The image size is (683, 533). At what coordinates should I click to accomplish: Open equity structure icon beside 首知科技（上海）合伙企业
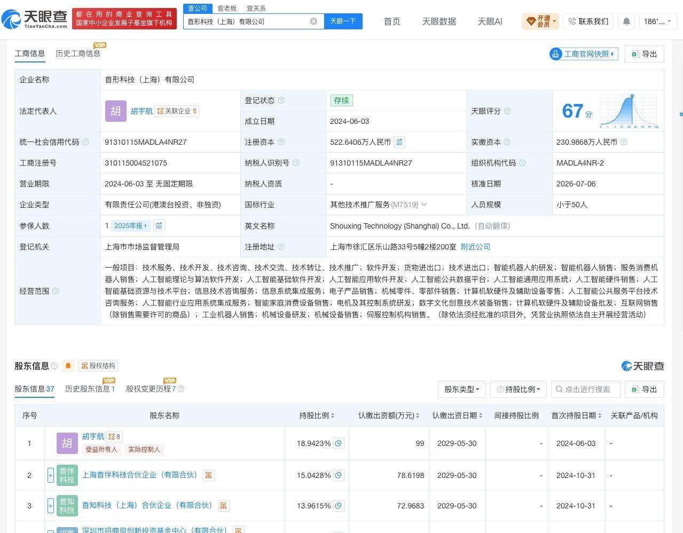point(223,506)
